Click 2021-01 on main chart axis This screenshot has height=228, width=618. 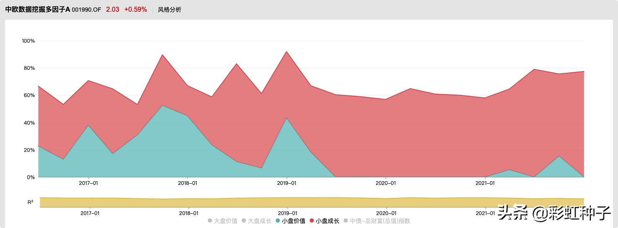[x=485, y=183]
